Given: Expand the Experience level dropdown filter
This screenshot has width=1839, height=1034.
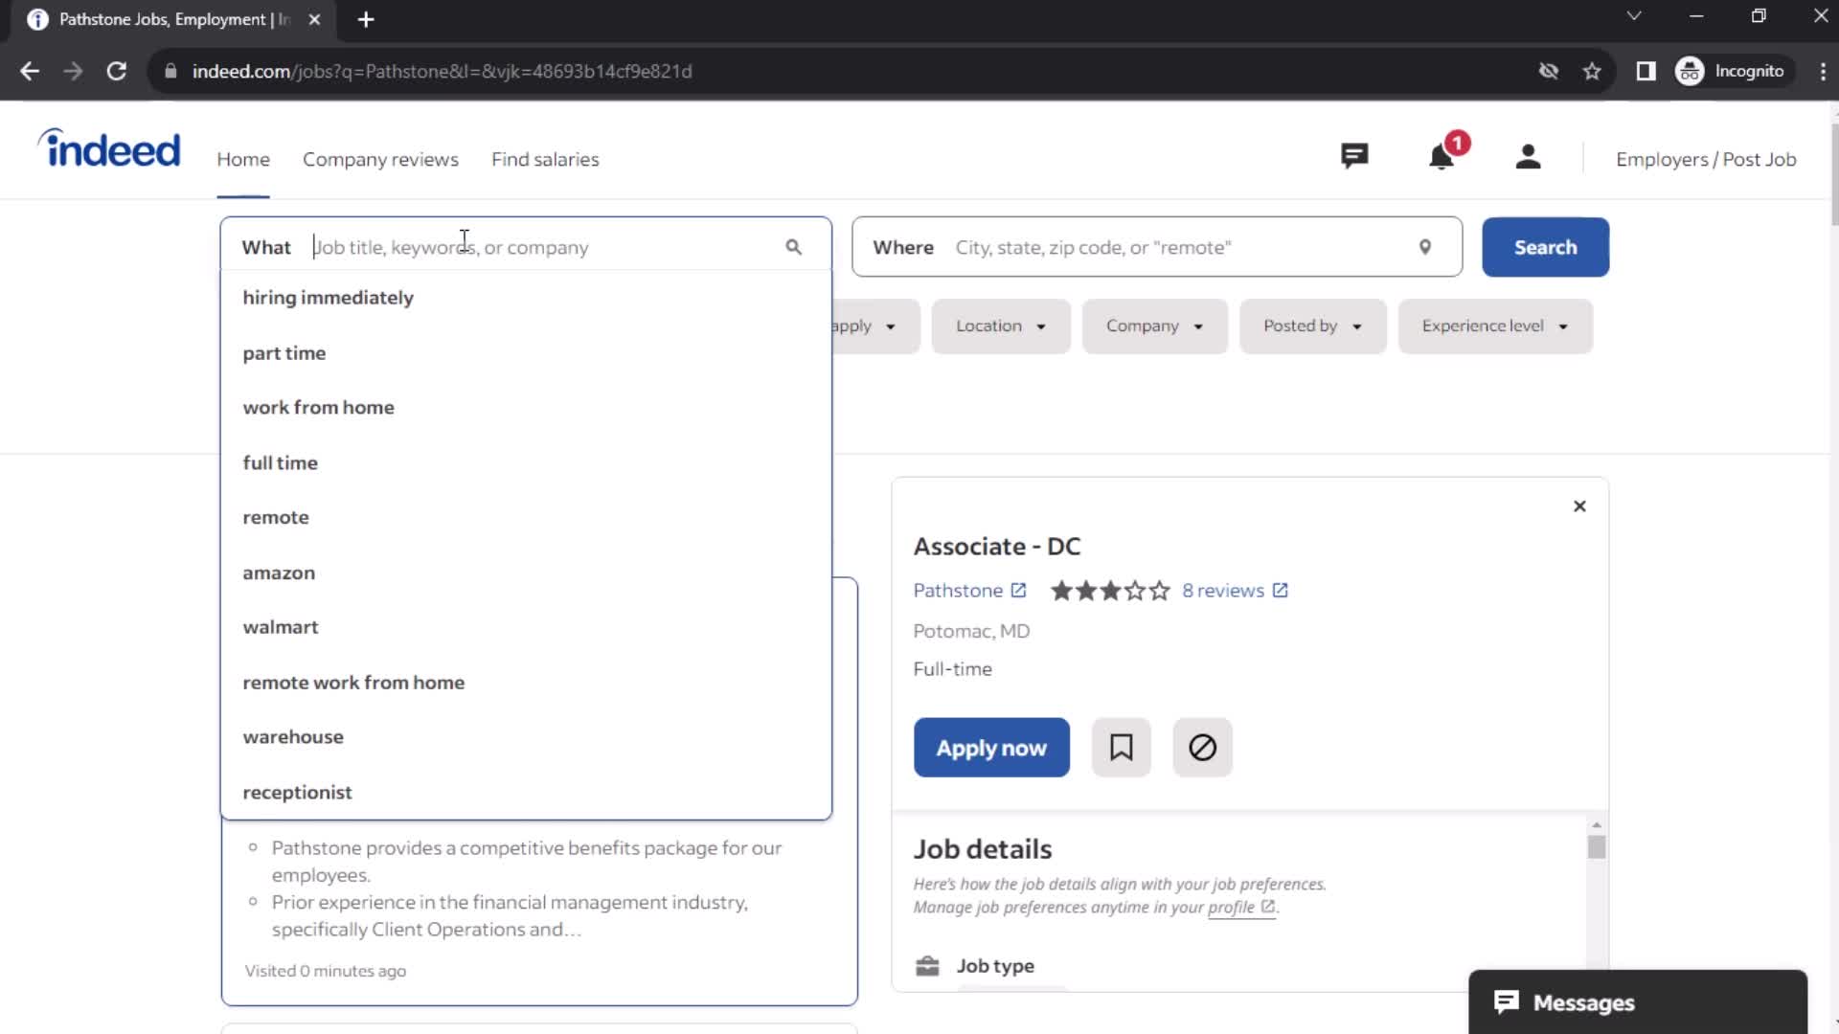Looking at the screenshot, I should click(1494, 326).
